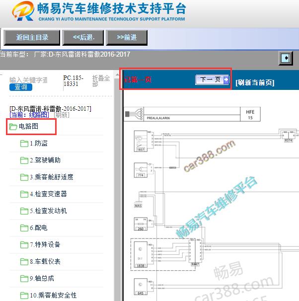Go to next page with 下一页
299x301 pixels.
click(212, 79)
